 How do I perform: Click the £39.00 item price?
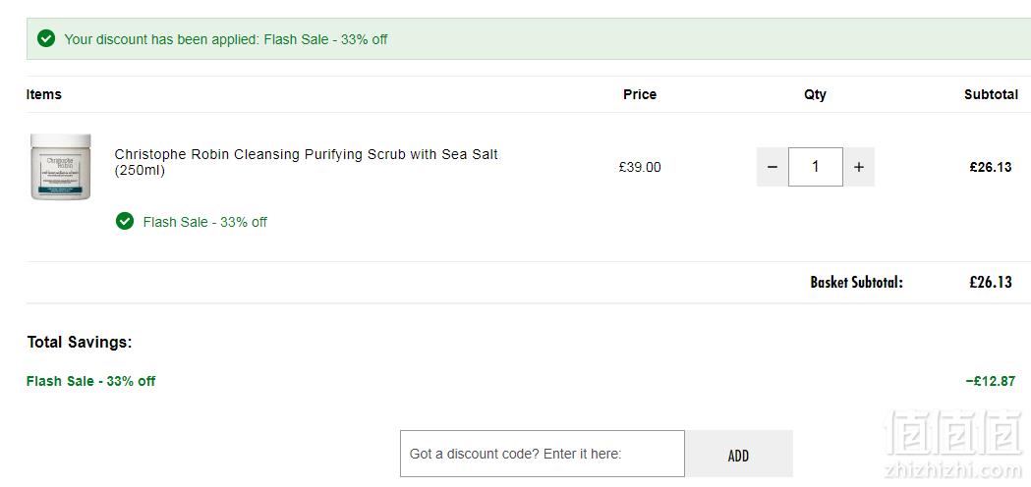[640, 167]
